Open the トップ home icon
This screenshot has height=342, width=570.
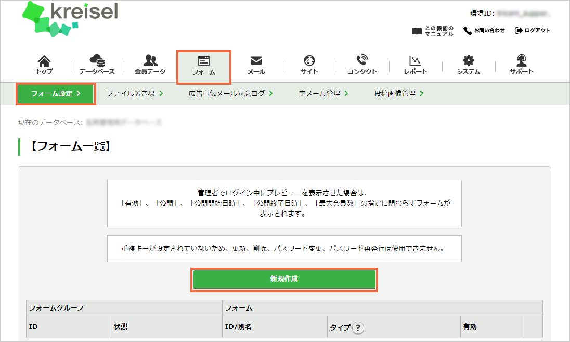coord(44,60)
